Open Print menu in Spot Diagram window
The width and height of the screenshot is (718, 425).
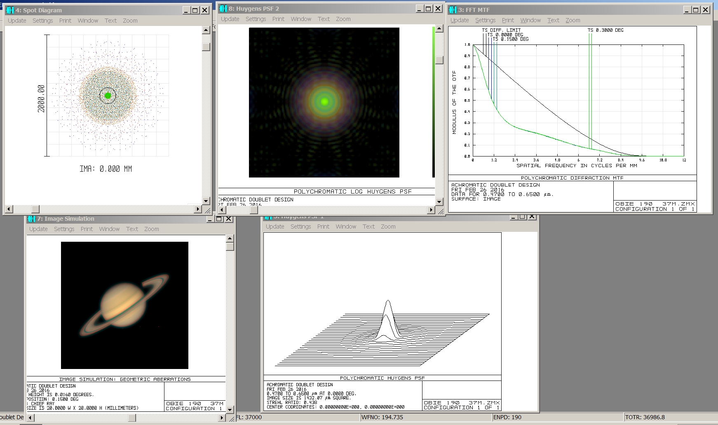[x=65, y=21]
